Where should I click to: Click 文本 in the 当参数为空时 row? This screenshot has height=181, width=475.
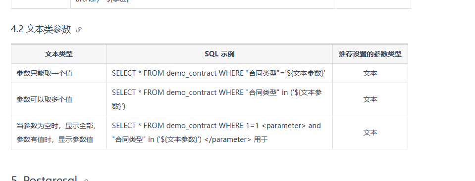pyautogui.click(x=370, y=133)
